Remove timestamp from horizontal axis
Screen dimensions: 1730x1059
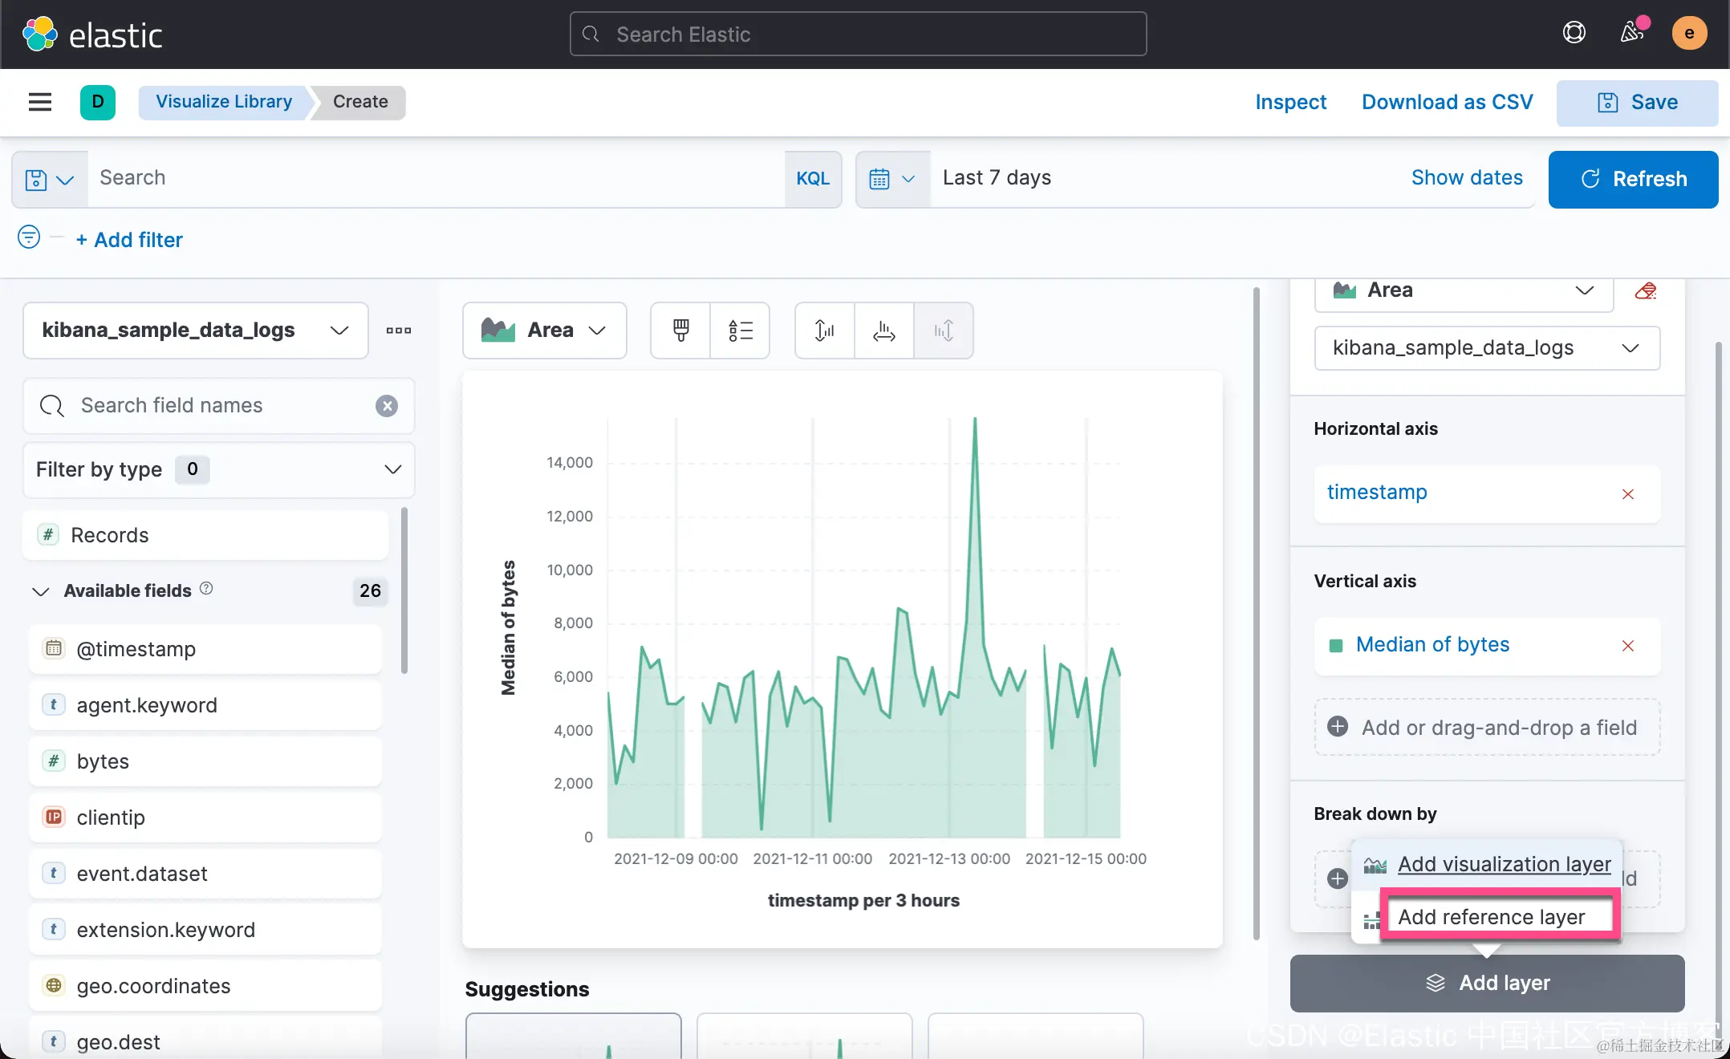pos(1628,494)
